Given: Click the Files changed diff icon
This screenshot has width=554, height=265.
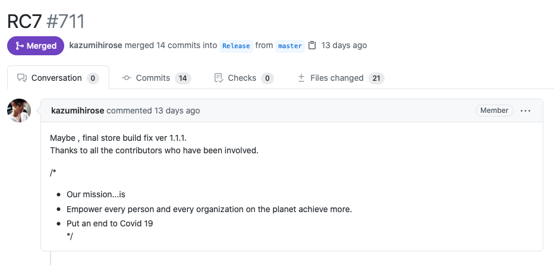Looking at the screenshot, I should click(x=301, y=78).
